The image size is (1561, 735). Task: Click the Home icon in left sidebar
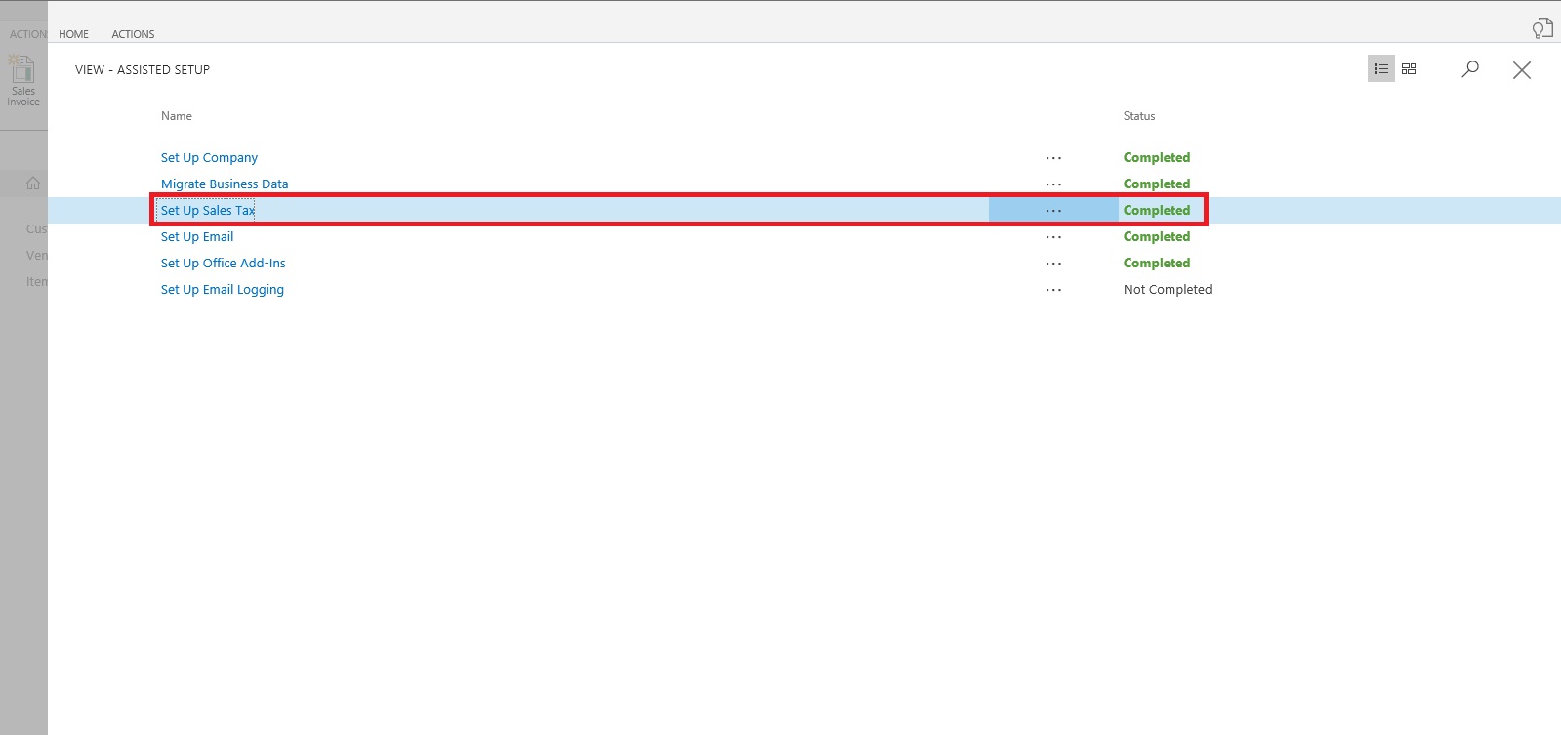(x=33, y=184)
